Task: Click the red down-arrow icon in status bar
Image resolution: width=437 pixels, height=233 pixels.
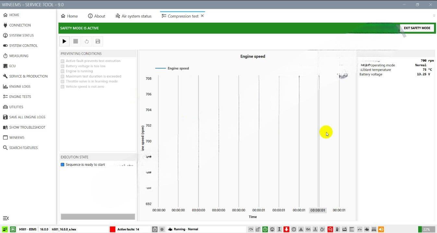Action: click(286, 229)
